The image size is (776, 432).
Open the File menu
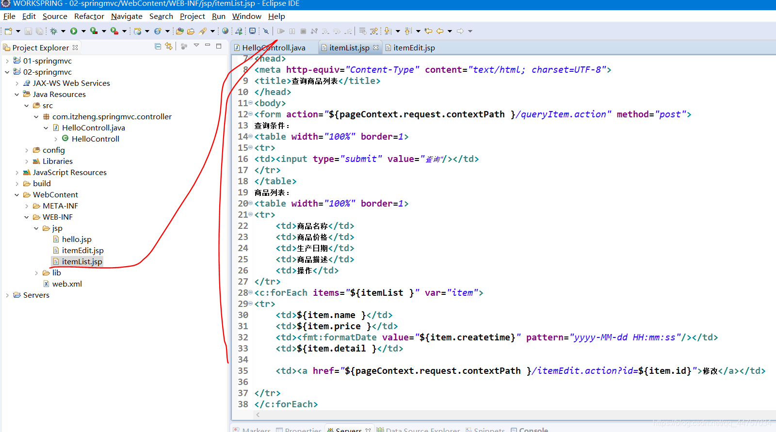pyautogui.click(x=9, y=16)
